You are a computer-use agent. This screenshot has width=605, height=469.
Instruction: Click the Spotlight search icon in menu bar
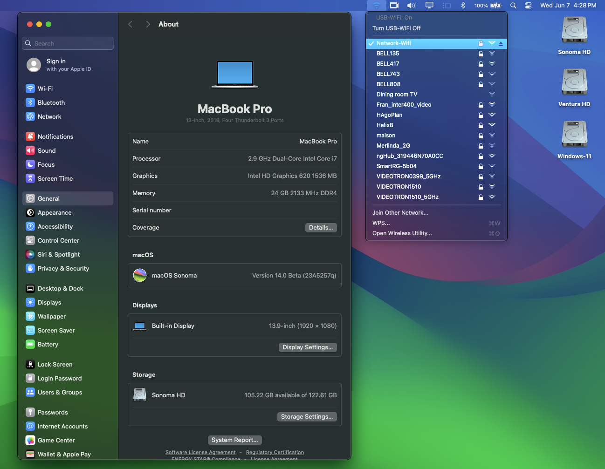(513, 6)
